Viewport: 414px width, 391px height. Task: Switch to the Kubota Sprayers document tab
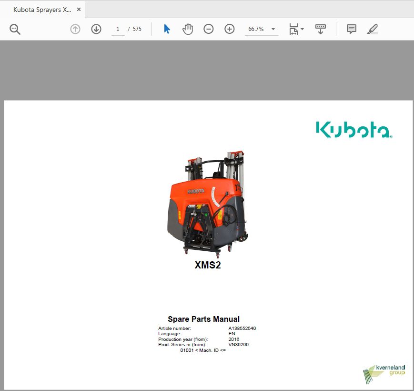[x=42, y=10]
